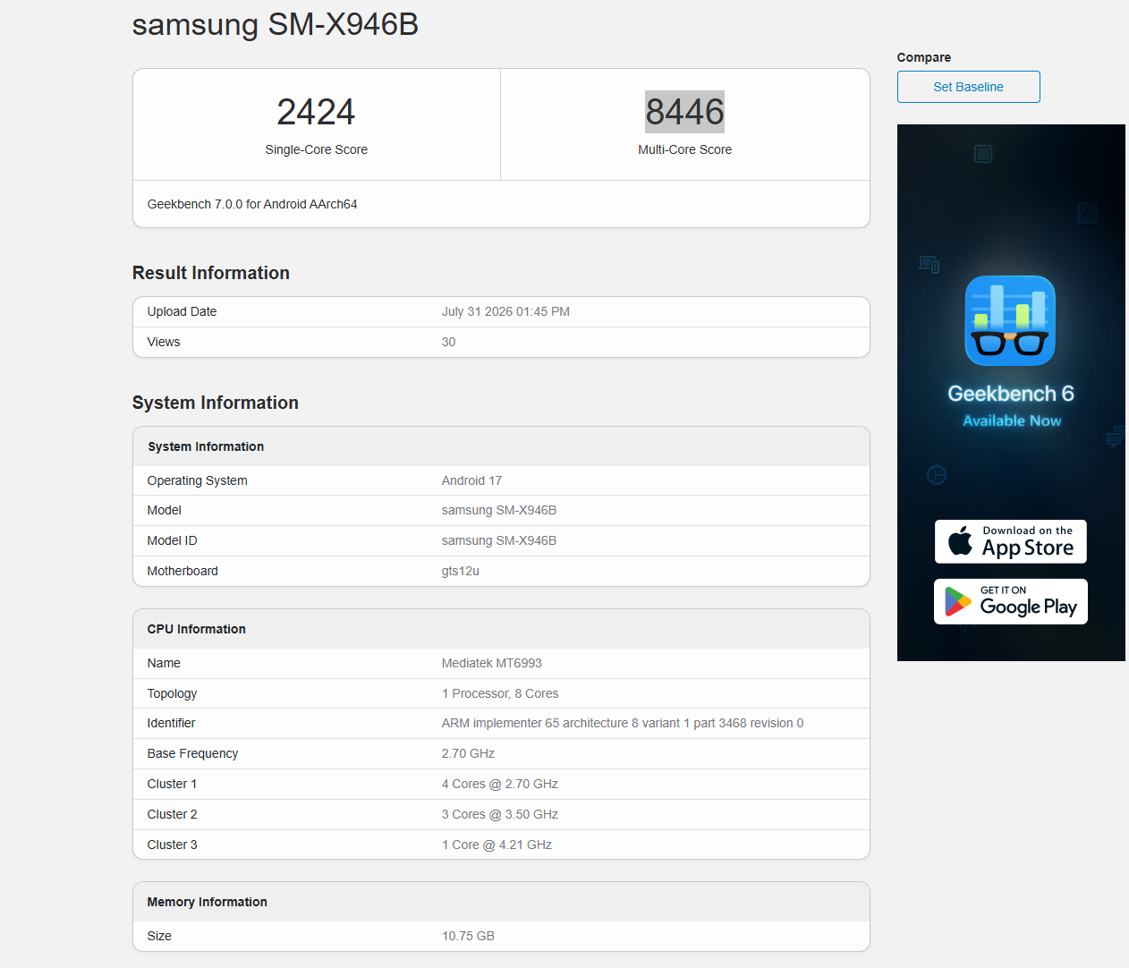
Task: Click the 'Upload Date' label
Action: (x=183, y=311)
